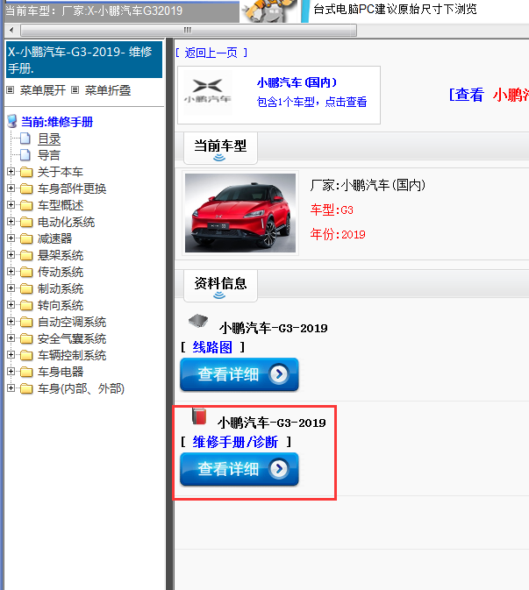This screenshot has height=590, width=529.
Task: Click the 转向系统 folder icon
Action: 26,305
